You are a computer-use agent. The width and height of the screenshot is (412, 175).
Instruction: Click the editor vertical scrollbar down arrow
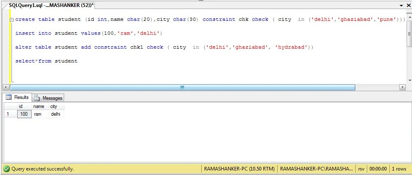[410, 81]
